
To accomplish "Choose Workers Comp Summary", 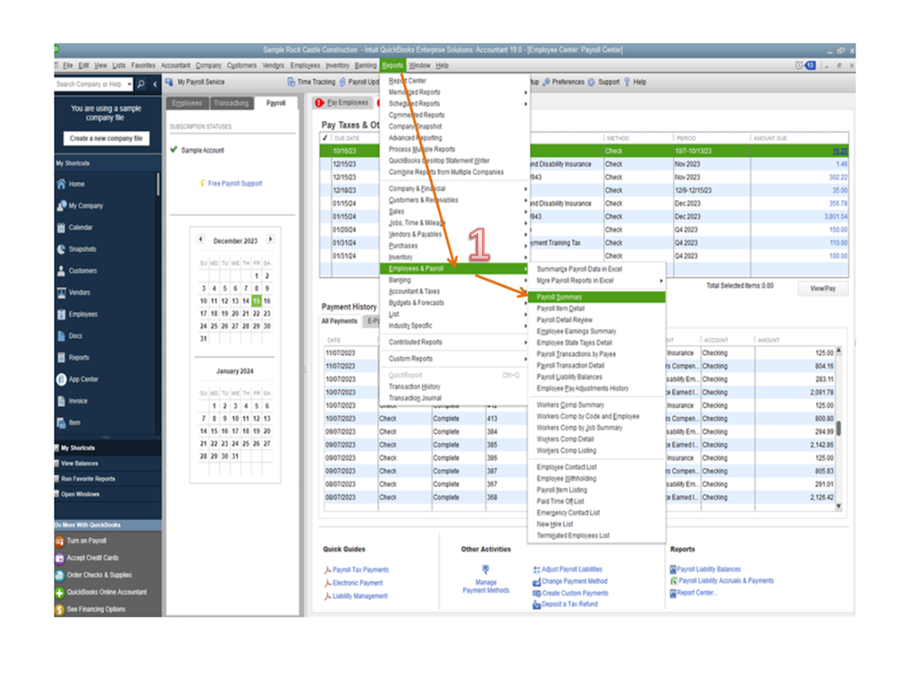I will 597,405.
